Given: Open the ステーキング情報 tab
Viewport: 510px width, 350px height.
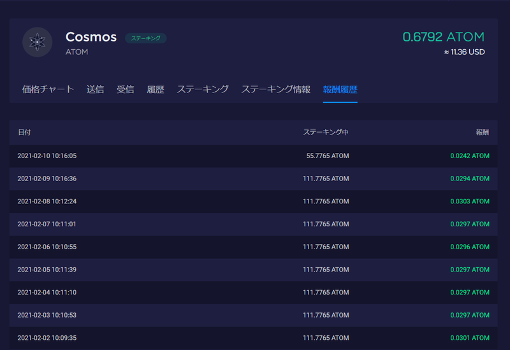Looking at the screenshot, I should click(x=276, y=89).
